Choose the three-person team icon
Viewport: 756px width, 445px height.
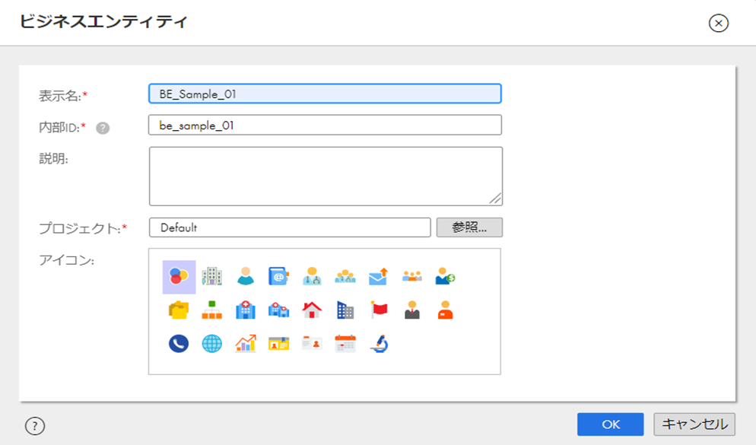tap(411, 276)
